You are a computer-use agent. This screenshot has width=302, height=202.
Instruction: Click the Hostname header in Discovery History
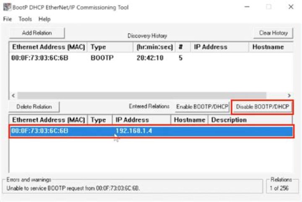(x=268, y=47)
